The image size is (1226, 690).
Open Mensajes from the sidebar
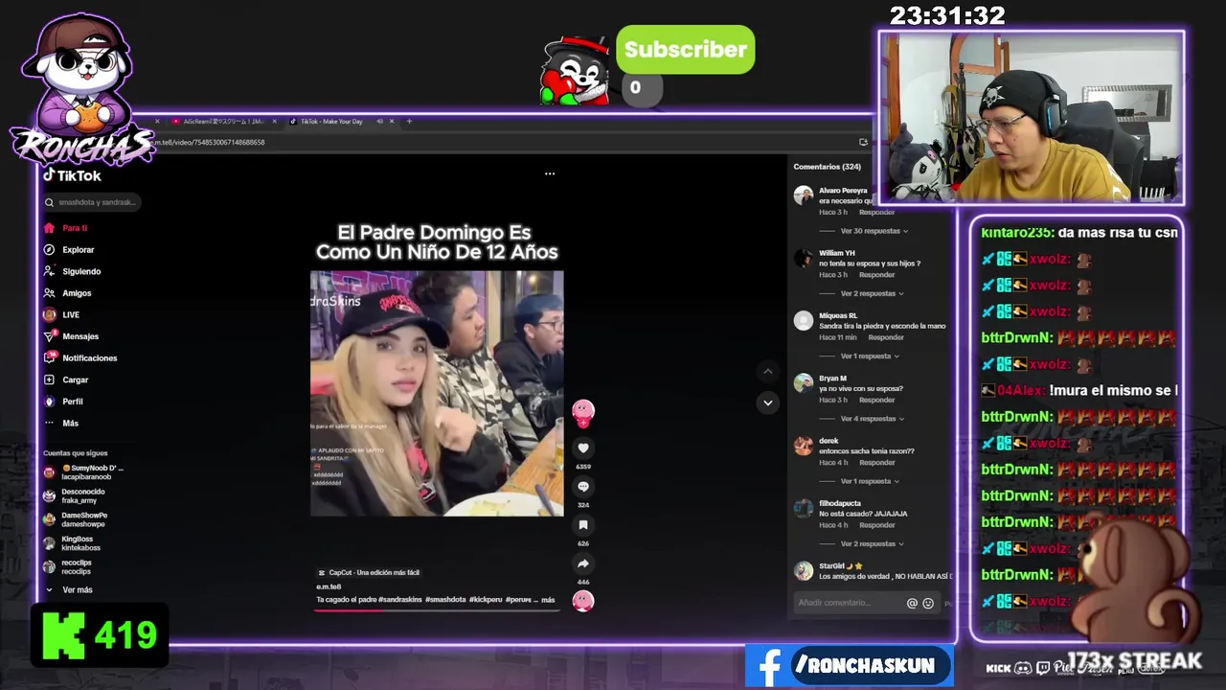(71, 336)
